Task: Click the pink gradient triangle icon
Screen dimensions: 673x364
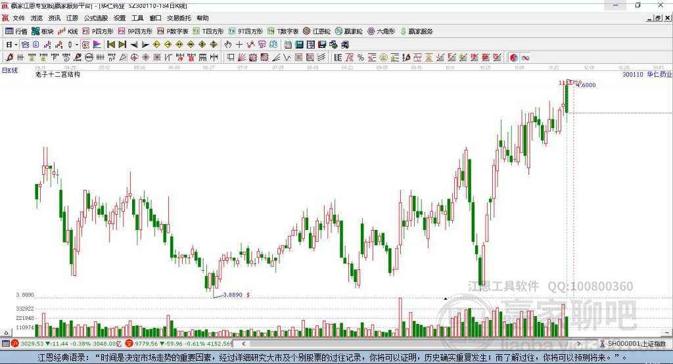Action: [97, 45]
